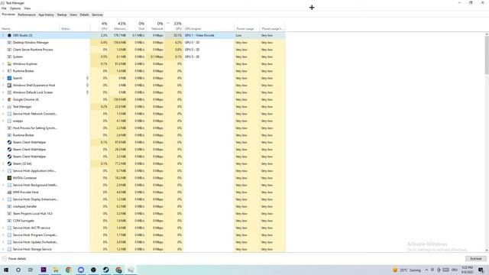Screen dimensions: 489x275
Task: Sort by the Status column header
Action: [x=75, y=26]
